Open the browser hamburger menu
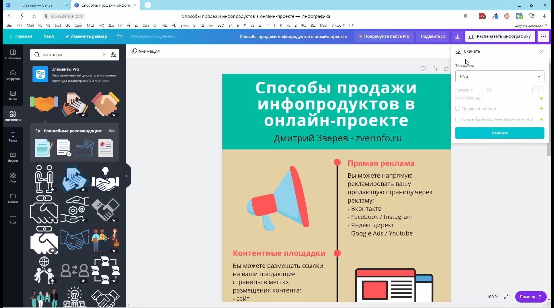Screen dimensions: 554x308 point(507,5)
